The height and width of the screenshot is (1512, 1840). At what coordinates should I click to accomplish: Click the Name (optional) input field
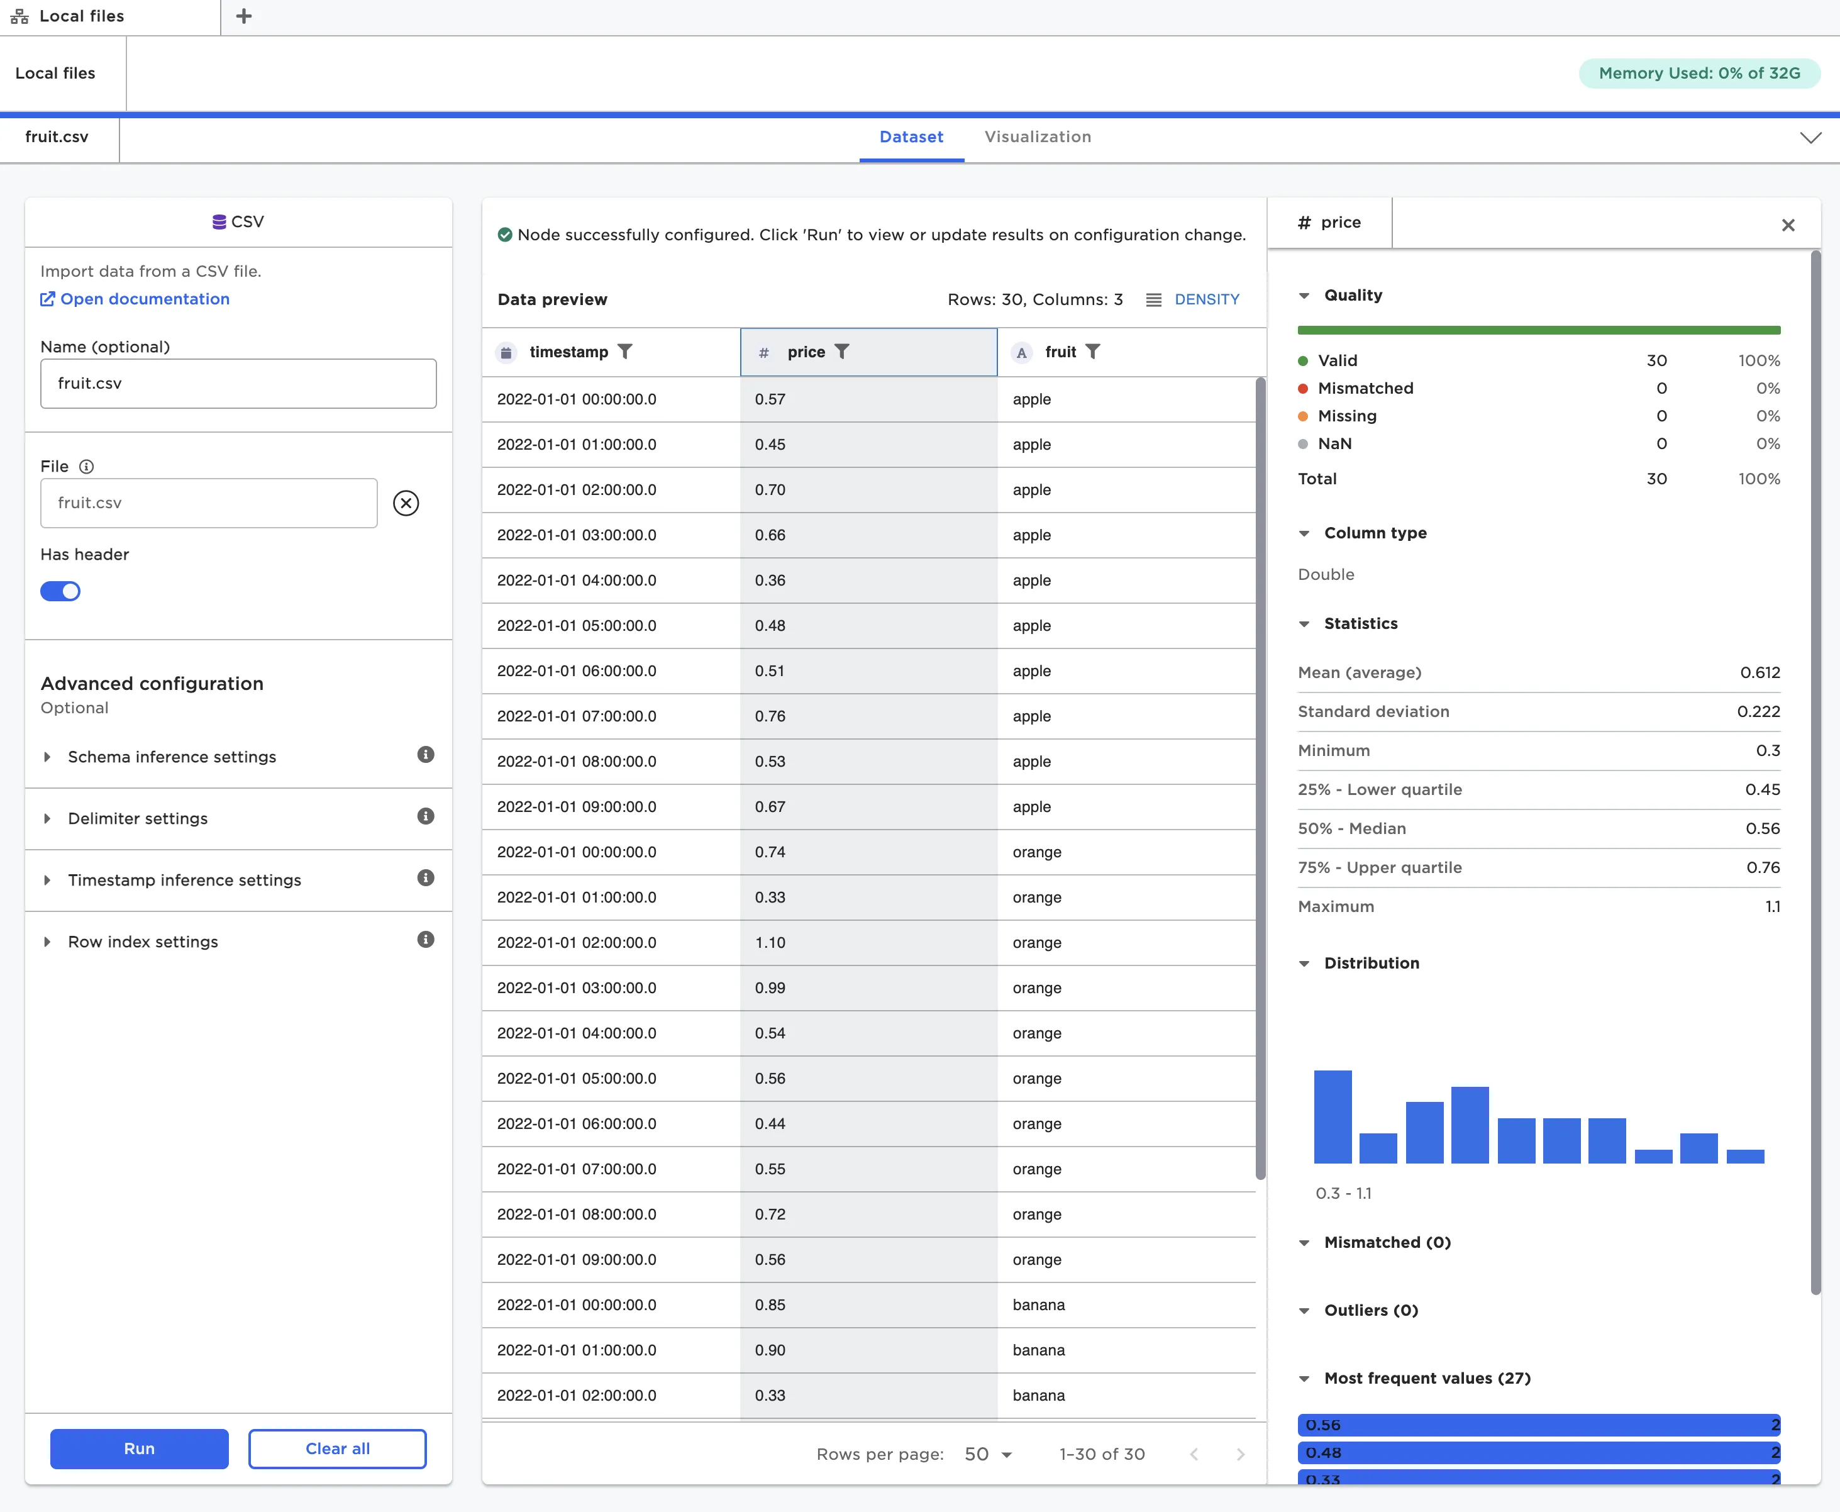[x=238, y=383]
